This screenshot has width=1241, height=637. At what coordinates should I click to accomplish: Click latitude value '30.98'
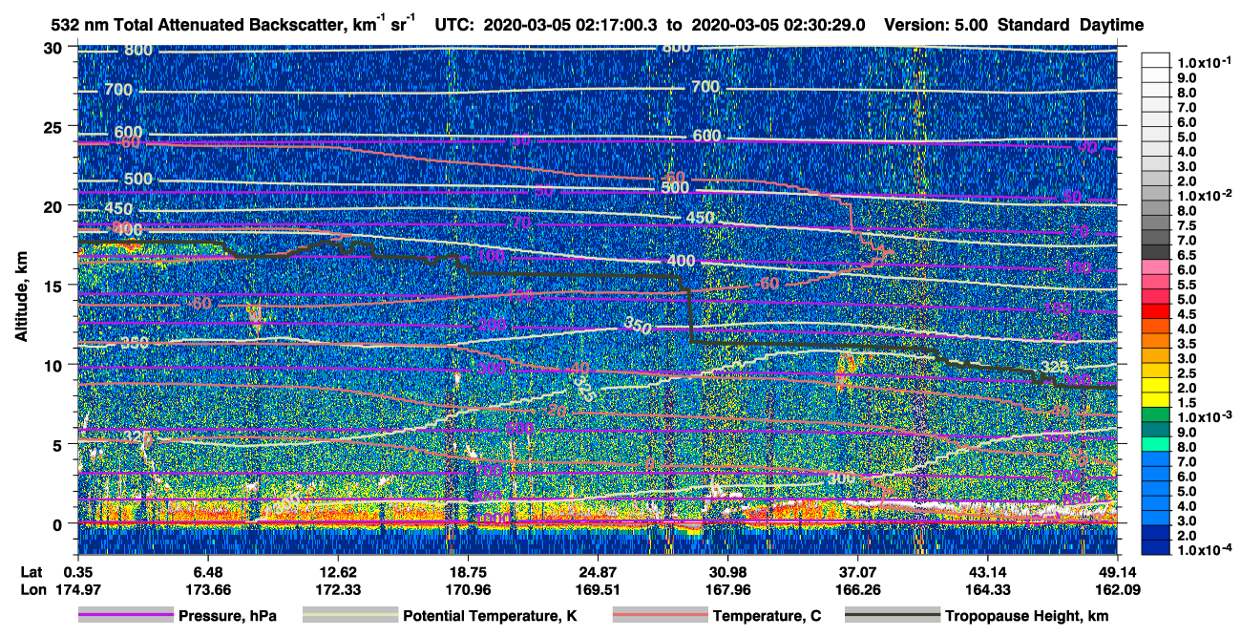coord(727,571)
